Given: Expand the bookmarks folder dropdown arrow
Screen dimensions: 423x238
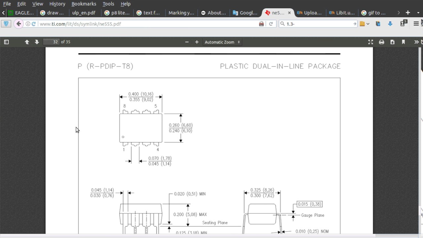Looking at the screenshot, I should pos(367,24).
